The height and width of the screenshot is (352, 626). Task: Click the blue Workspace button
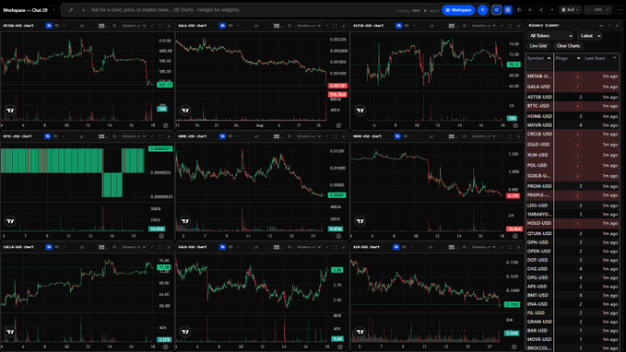[458, 10]
